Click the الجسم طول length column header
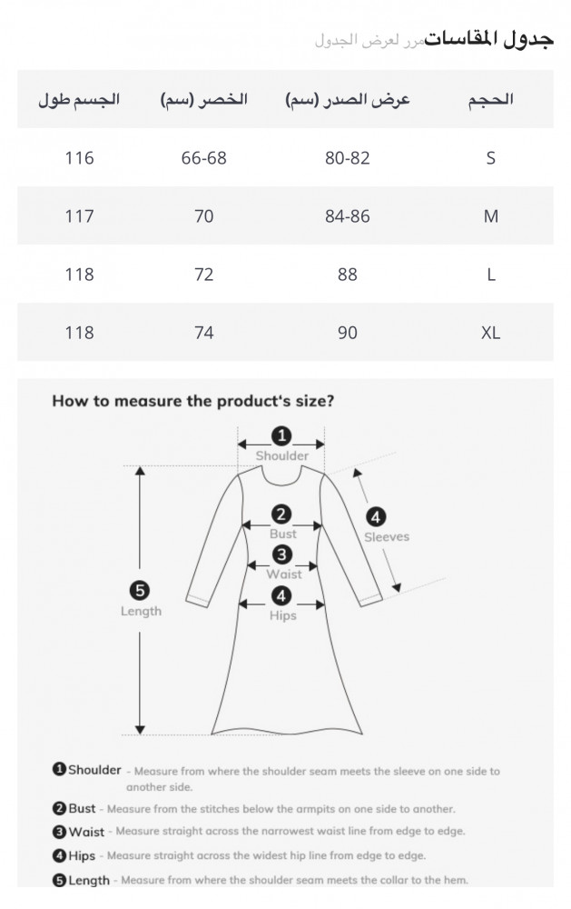Viewport: 571px width, 909px height. (x=79, y=99)
